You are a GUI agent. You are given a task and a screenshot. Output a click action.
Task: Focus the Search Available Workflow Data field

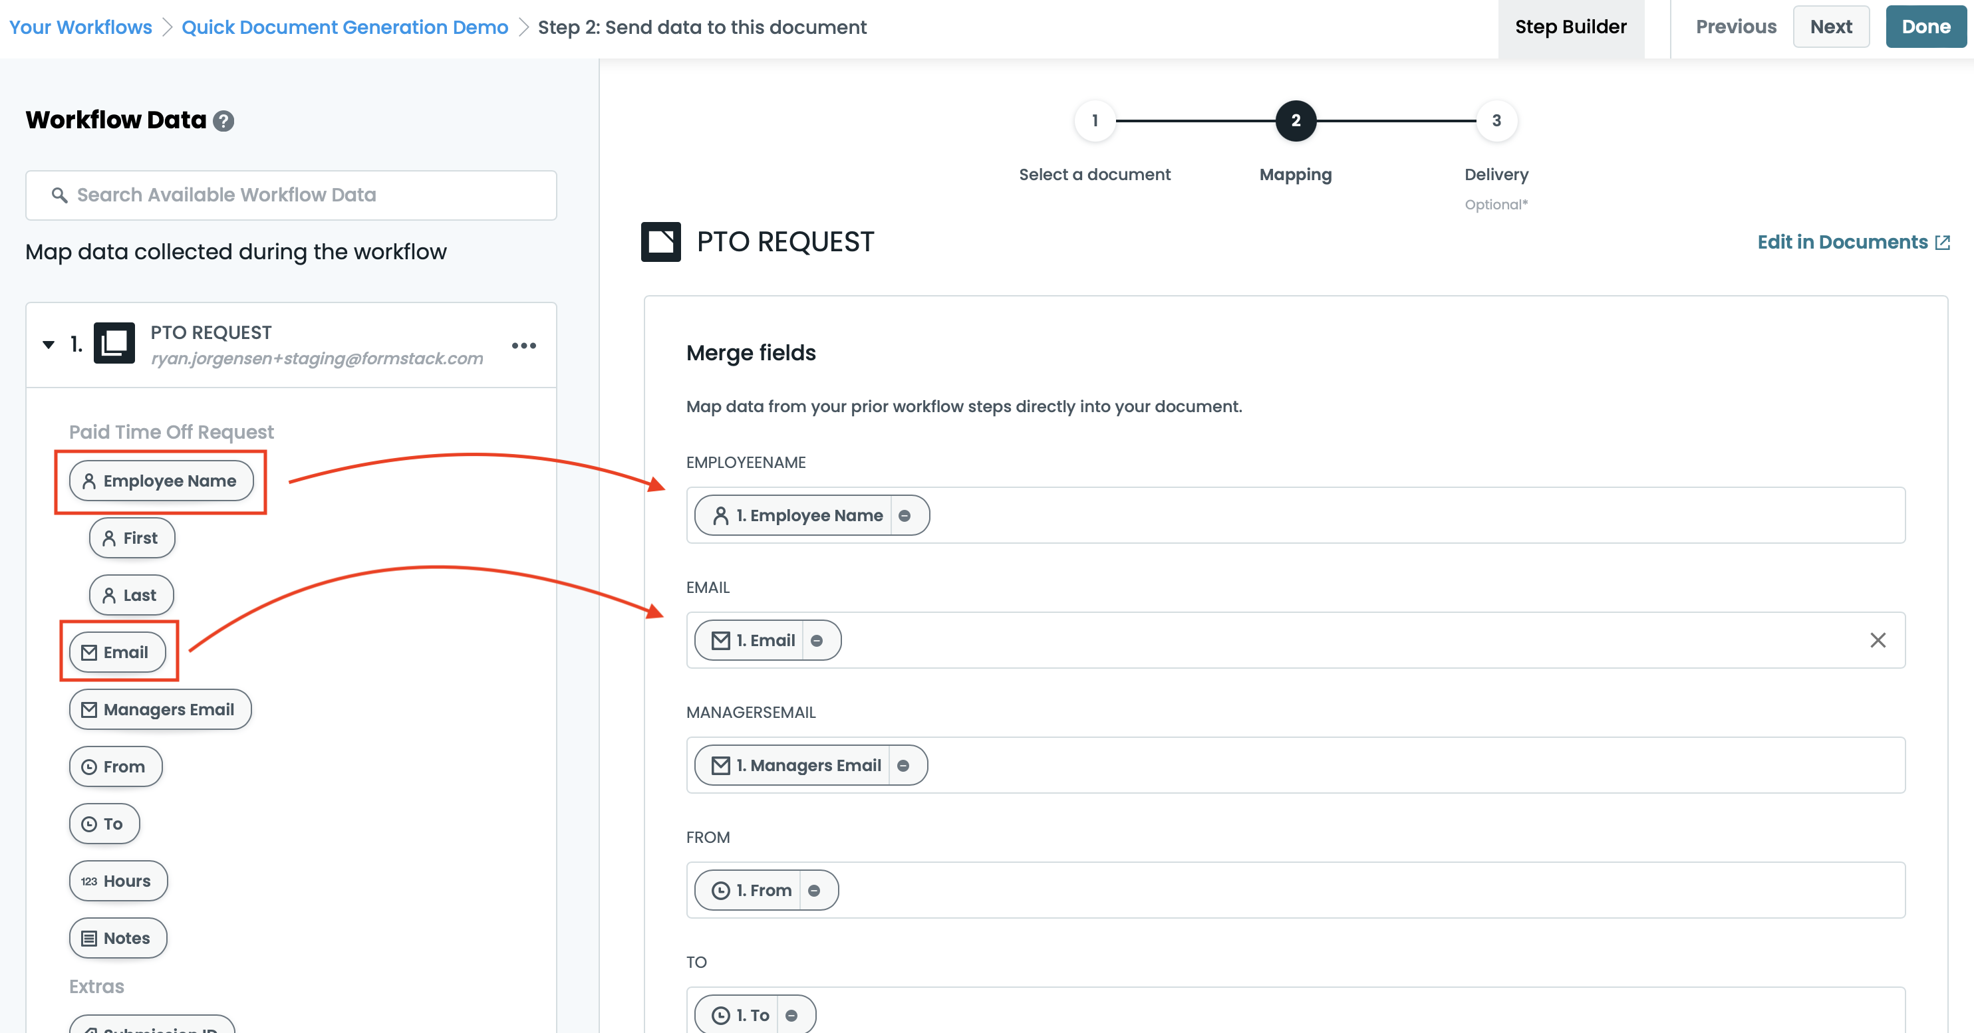coord(291,195)
